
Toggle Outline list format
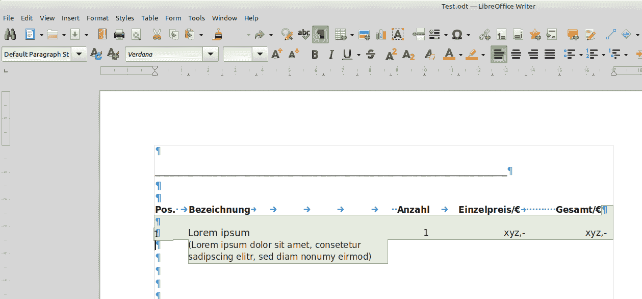coord(614,54)
